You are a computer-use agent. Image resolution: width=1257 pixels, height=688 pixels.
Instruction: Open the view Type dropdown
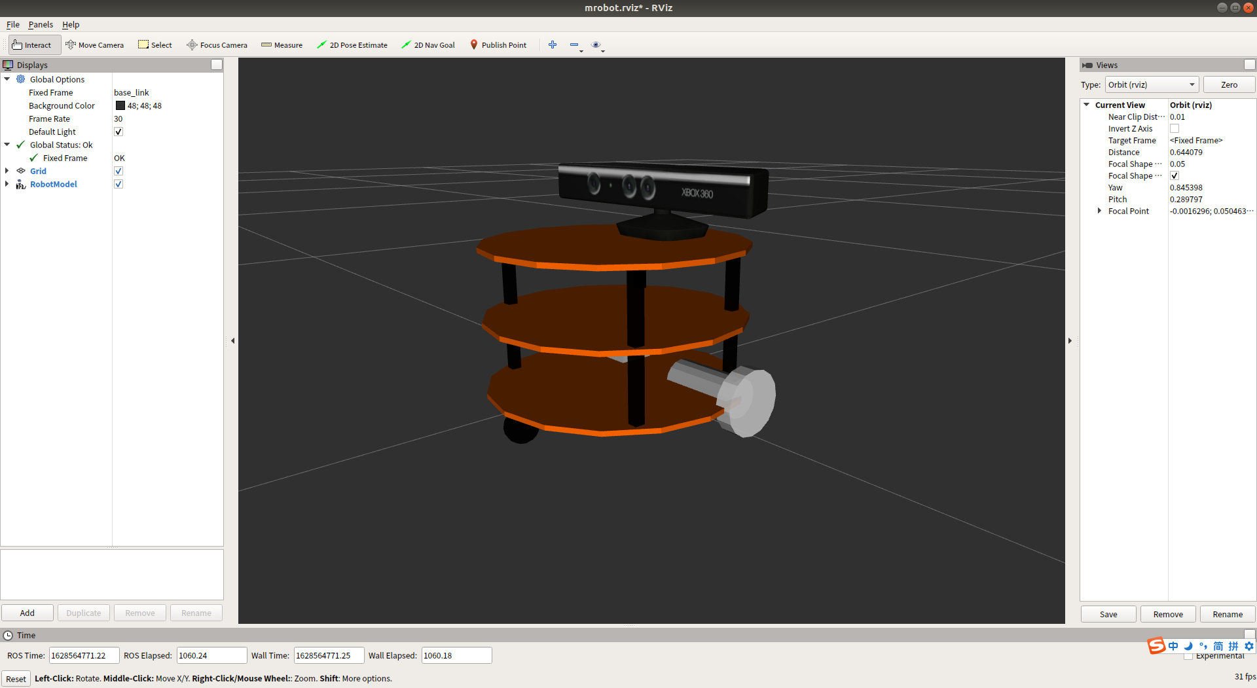tap(1152, 85)
